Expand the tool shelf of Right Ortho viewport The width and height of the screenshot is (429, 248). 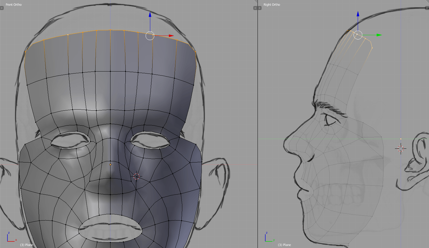pos(260,8)
